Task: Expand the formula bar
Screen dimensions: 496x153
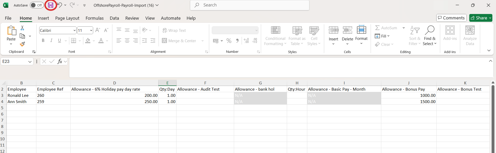Action: (x=491, y=61)
